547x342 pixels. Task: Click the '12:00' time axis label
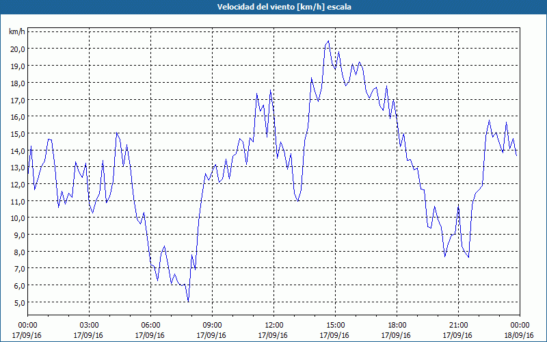pos(274,326)
